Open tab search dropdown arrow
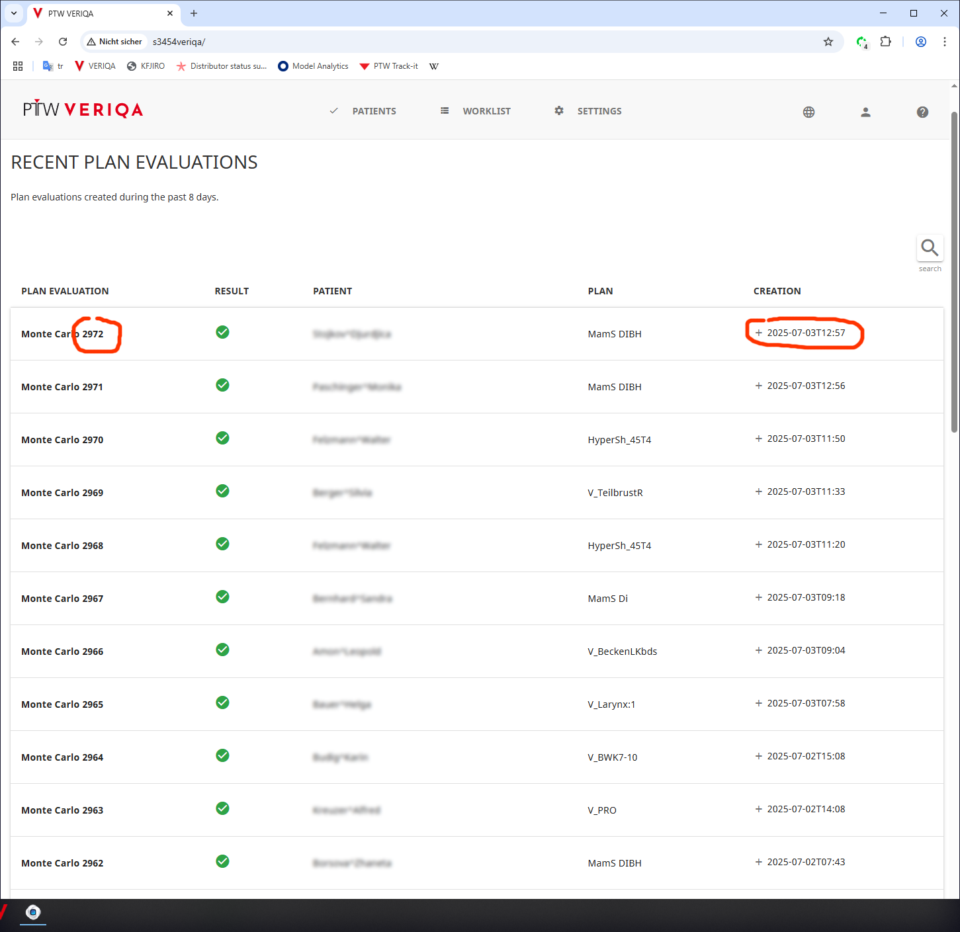Viewport: 960px width, 932px height. point(14,13)
